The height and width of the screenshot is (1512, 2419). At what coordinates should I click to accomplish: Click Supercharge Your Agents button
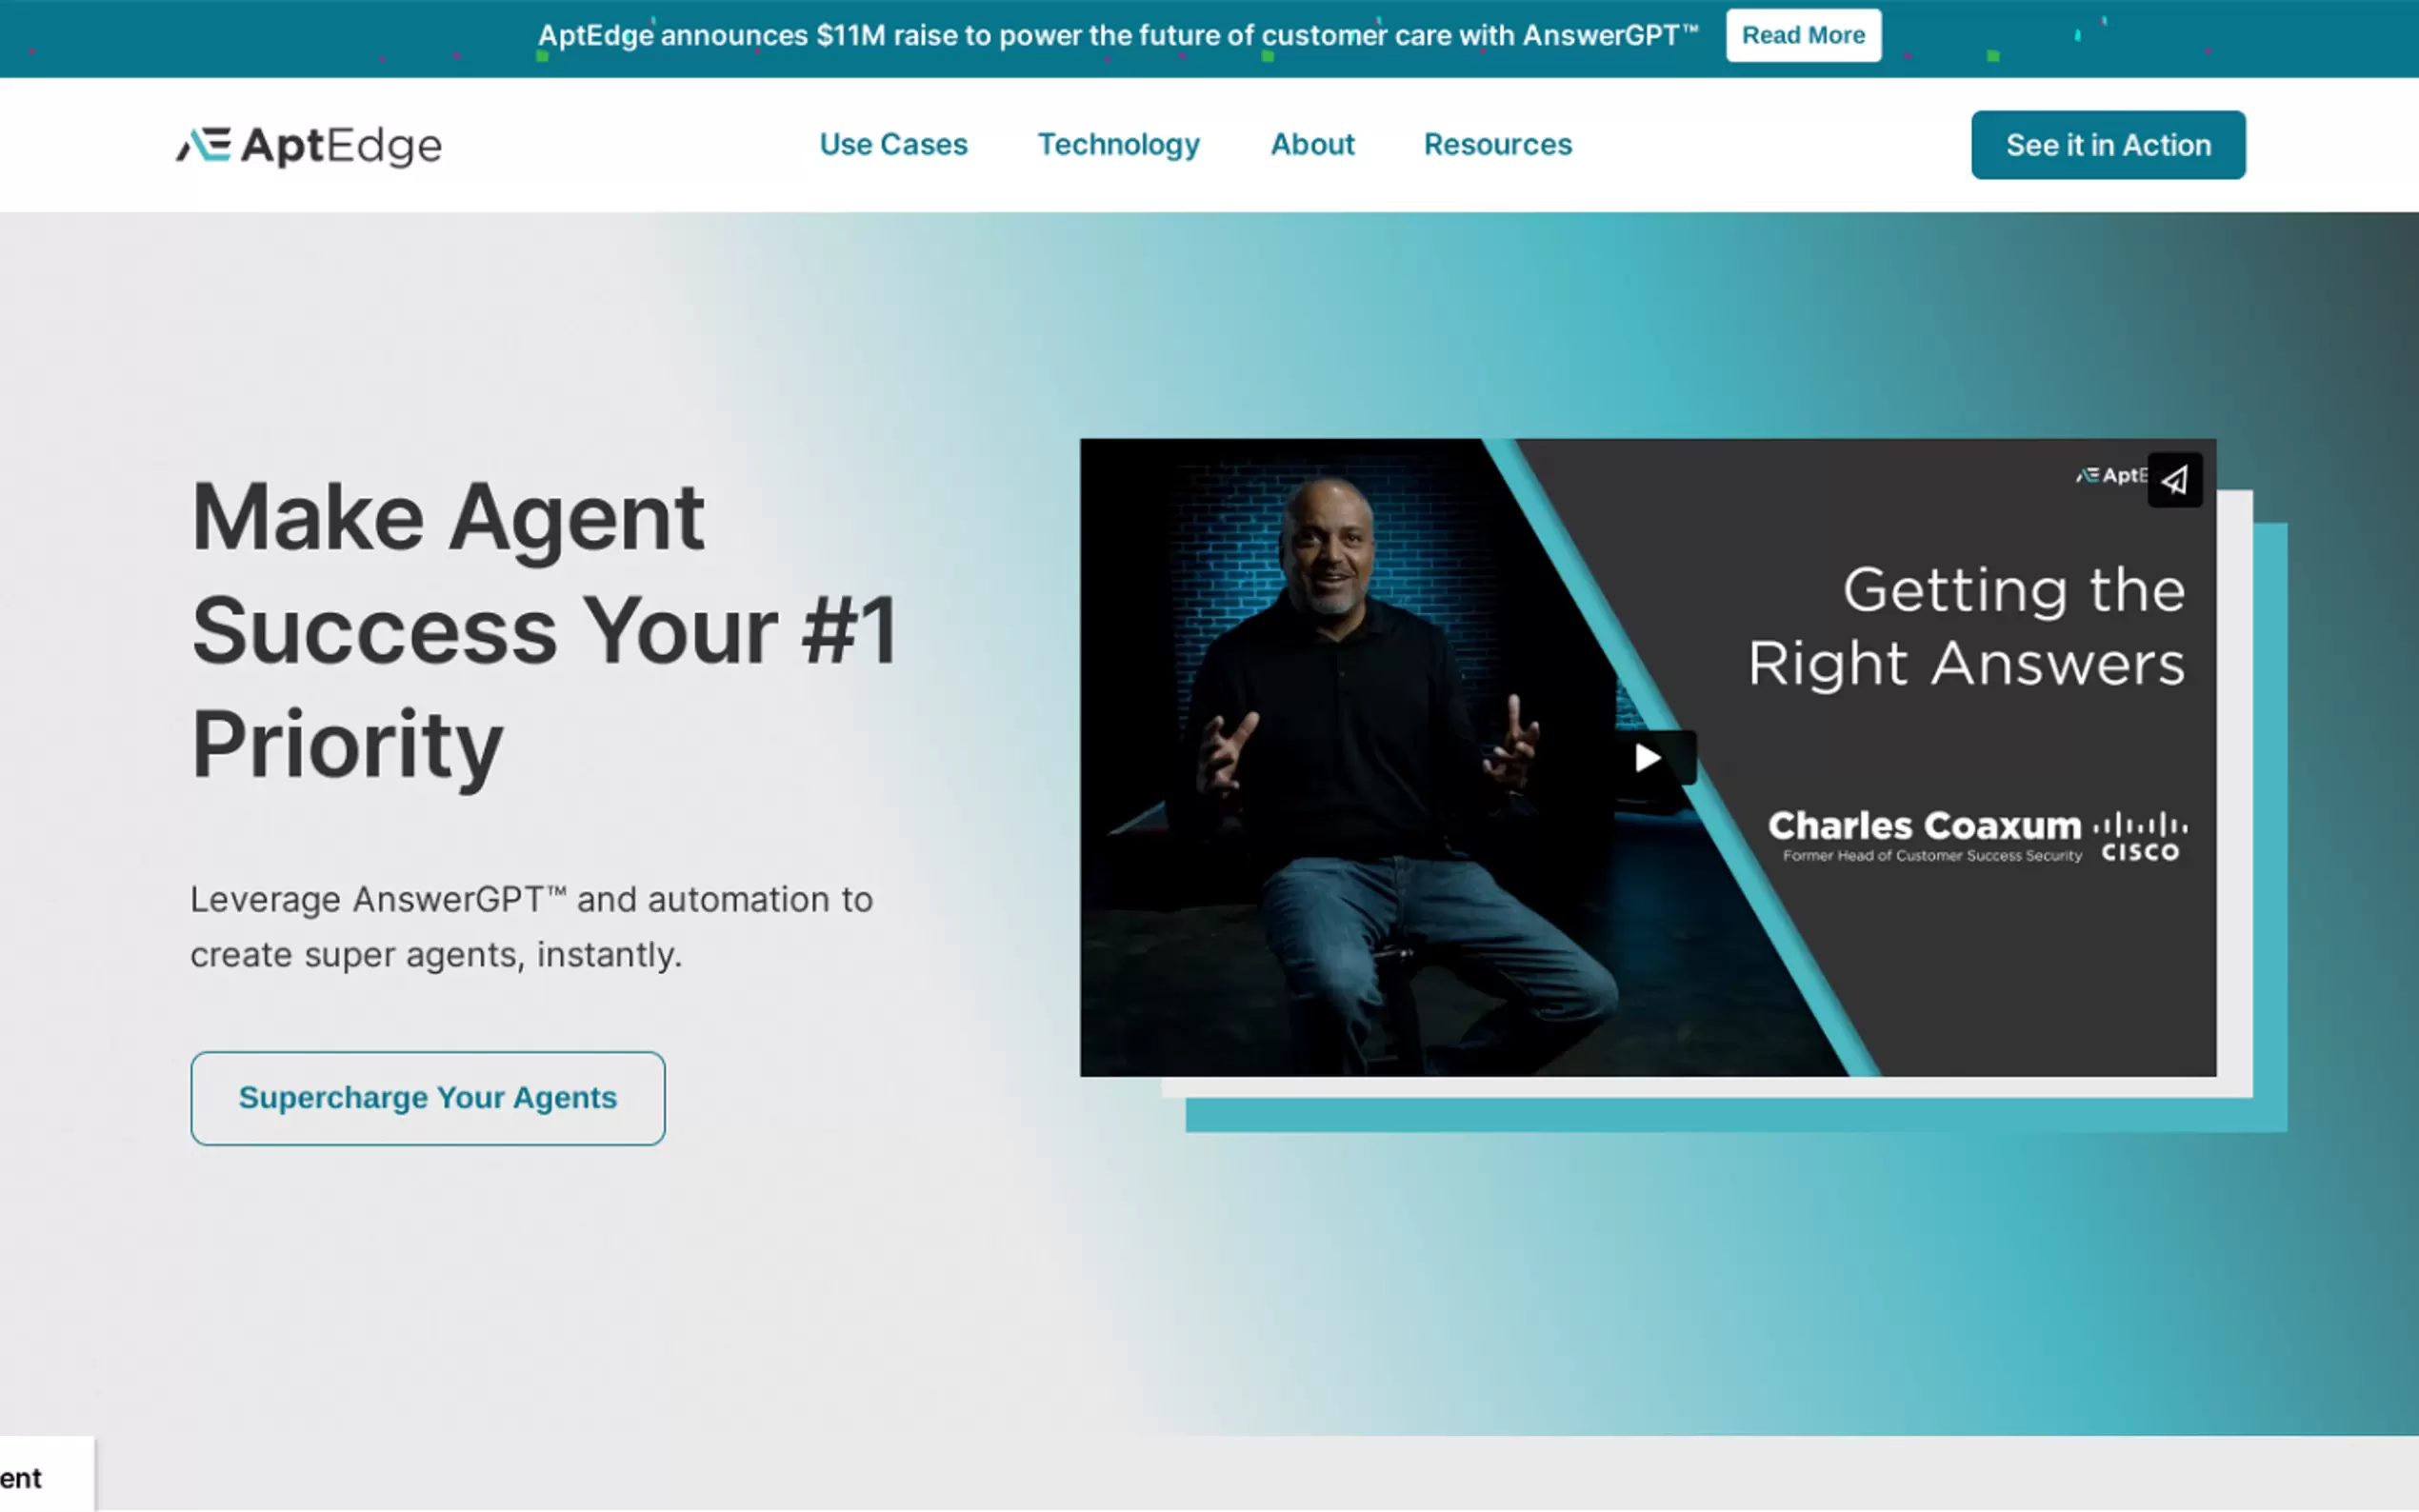tap(428, 1098)
